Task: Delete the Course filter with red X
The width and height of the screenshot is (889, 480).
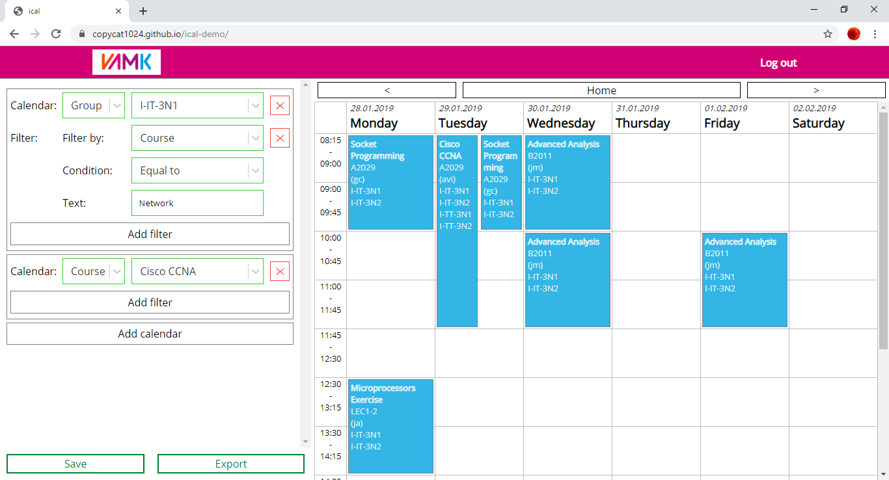Action: pos(280,138)
